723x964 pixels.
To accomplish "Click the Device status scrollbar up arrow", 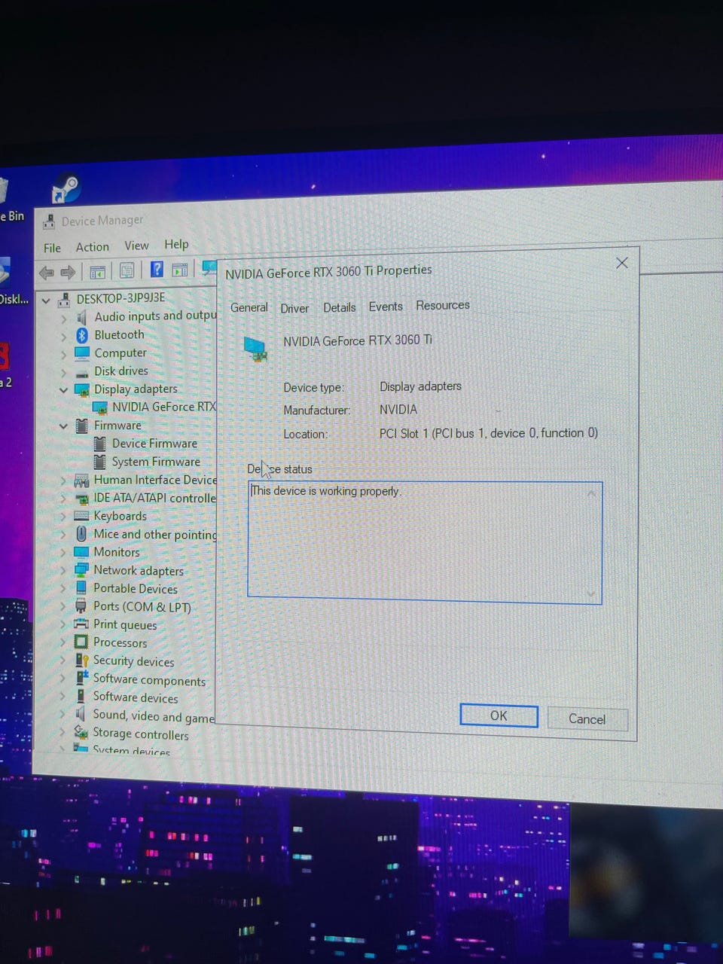I will coord(592,493).
